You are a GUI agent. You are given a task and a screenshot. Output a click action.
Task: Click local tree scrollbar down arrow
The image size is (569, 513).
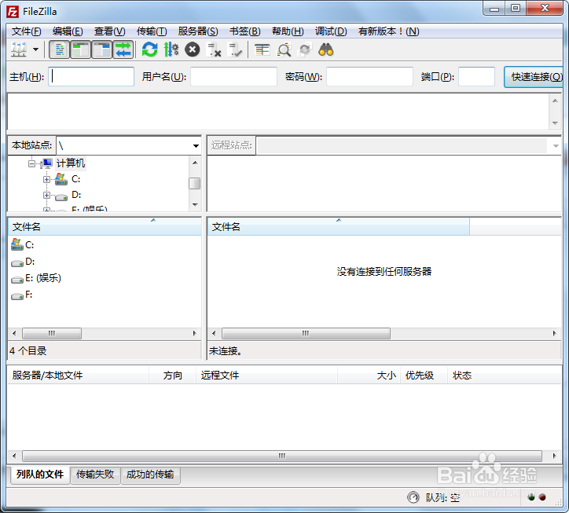click(x=195, y=204)
